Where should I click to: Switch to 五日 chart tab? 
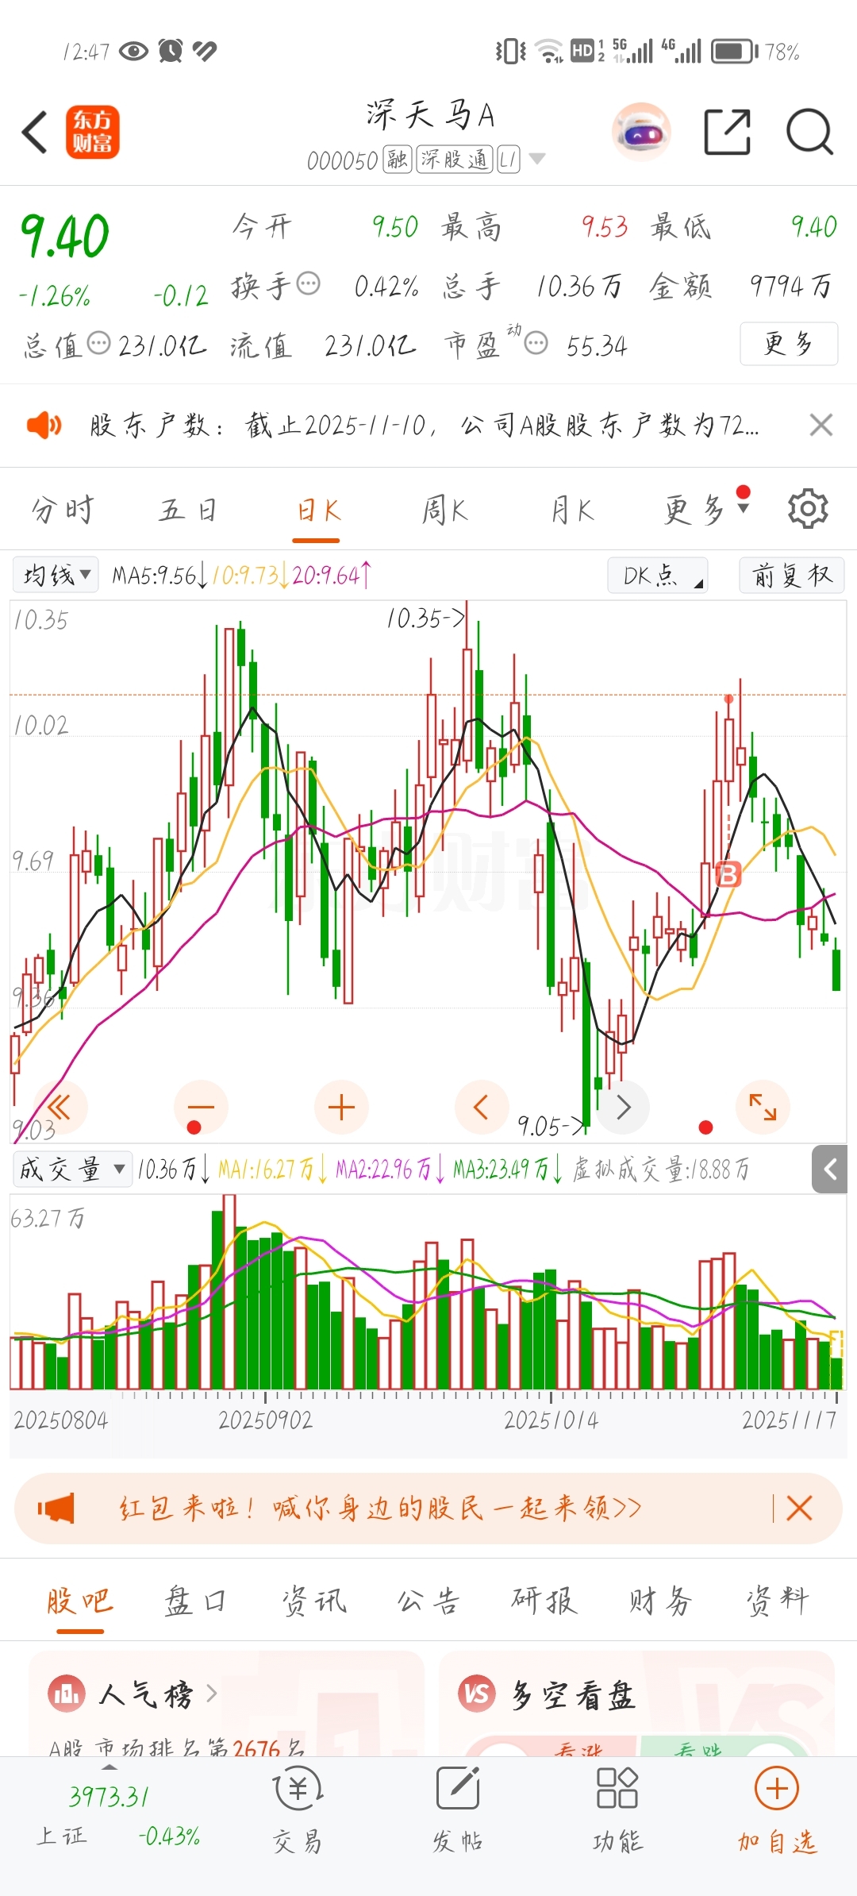(189, 510)
